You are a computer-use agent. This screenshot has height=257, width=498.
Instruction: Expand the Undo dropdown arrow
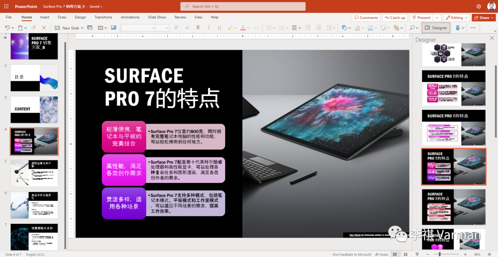[12, 28]
